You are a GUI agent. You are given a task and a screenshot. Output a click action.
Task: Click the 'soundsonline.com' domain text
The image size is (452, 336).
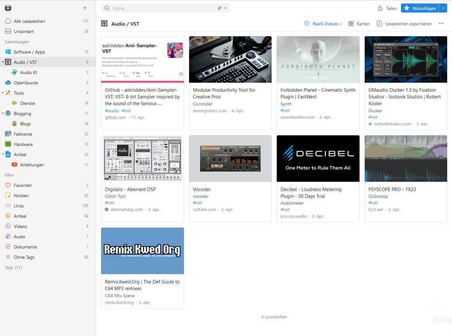click(297, 117)
